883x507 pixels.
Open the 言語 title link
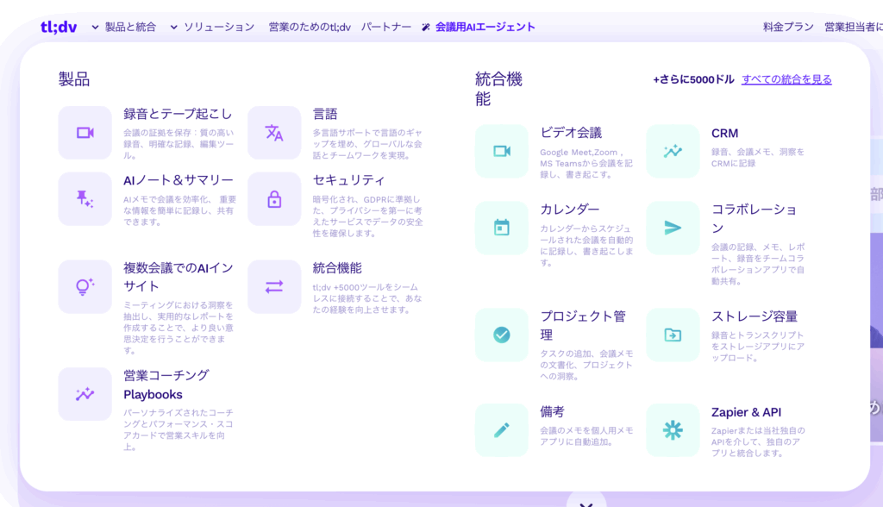point(325,115)
